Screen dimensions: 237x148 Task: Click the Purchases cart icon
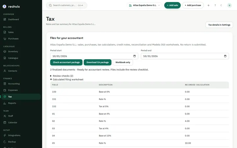(5, 39)
